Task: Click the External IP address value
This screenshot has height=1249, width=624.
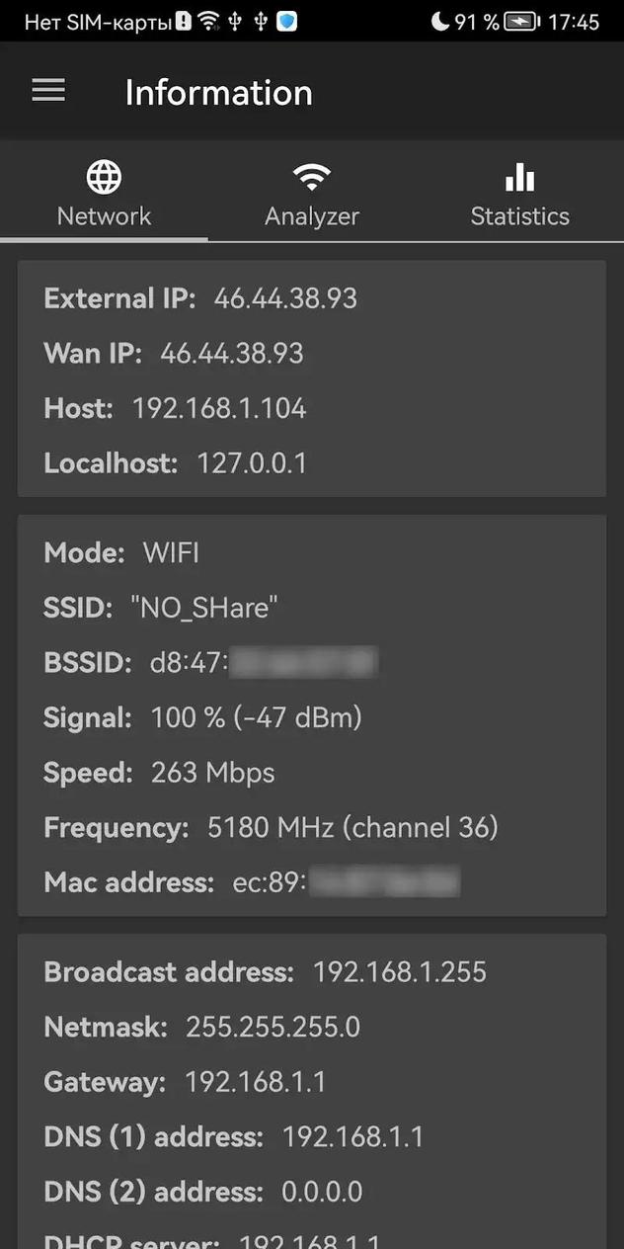Action: point(285,297)
